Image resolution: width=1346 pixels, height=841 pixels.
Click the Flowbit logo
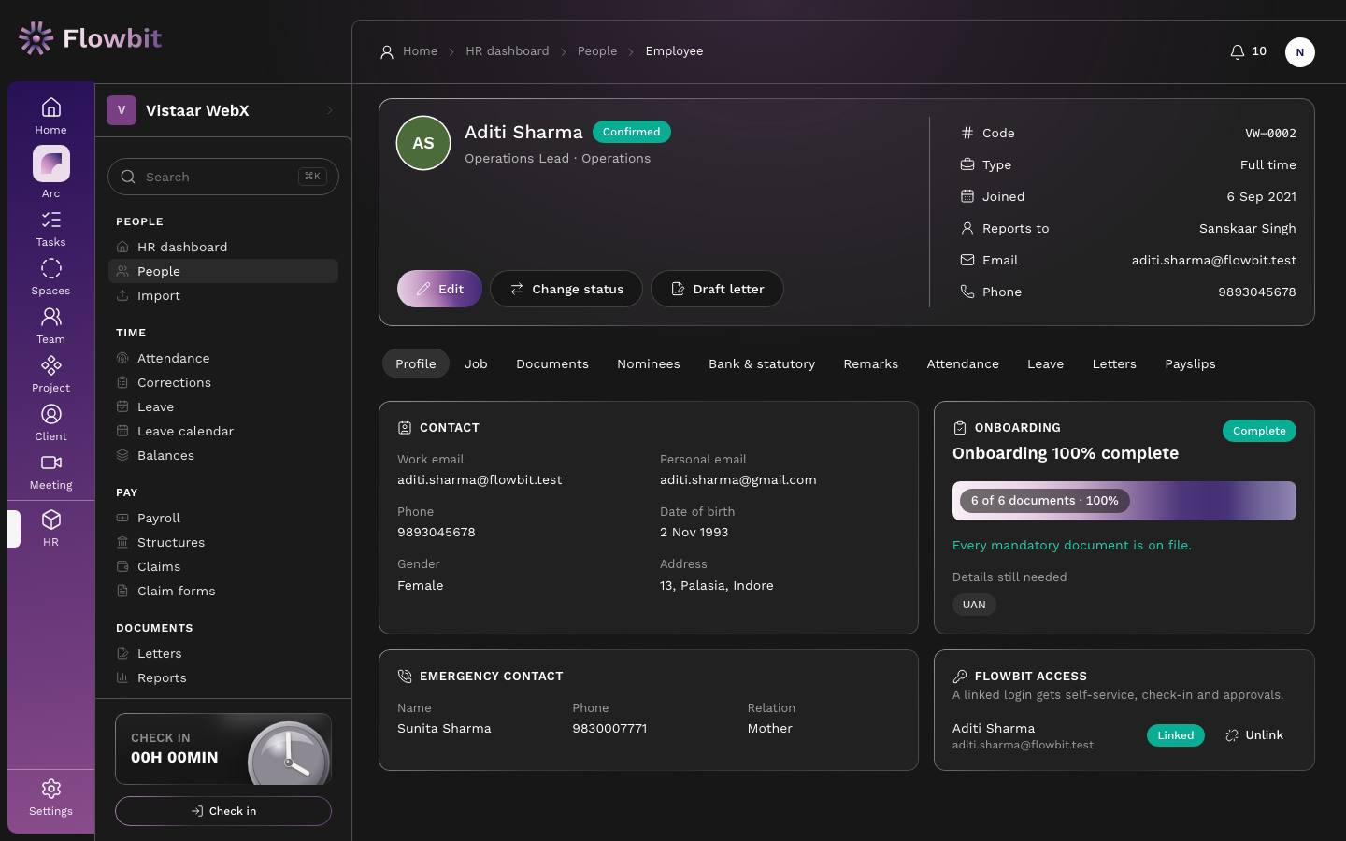coord(90,38)
